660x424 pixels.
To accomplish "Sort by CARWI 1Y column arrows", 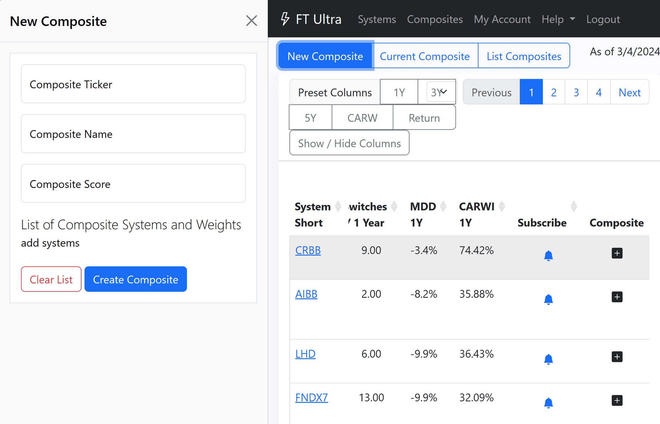I will pos(502,206).
